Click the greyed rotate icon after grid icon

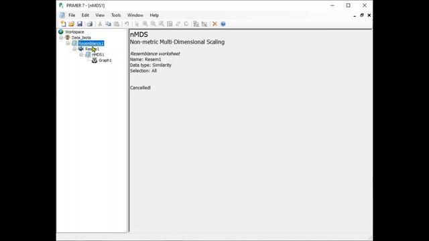[x=178, y=24]
